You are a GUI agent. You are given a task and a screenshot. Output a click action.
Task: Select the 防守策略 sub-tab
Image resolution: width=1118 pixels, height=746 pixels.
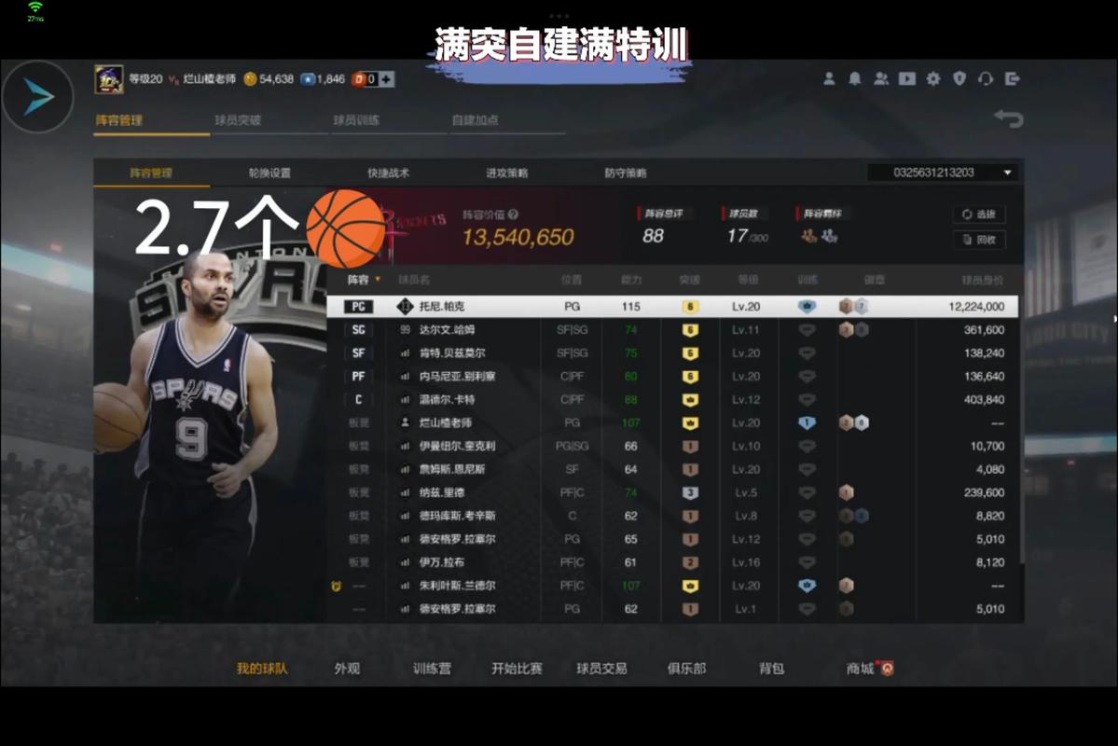click(625, 173)
